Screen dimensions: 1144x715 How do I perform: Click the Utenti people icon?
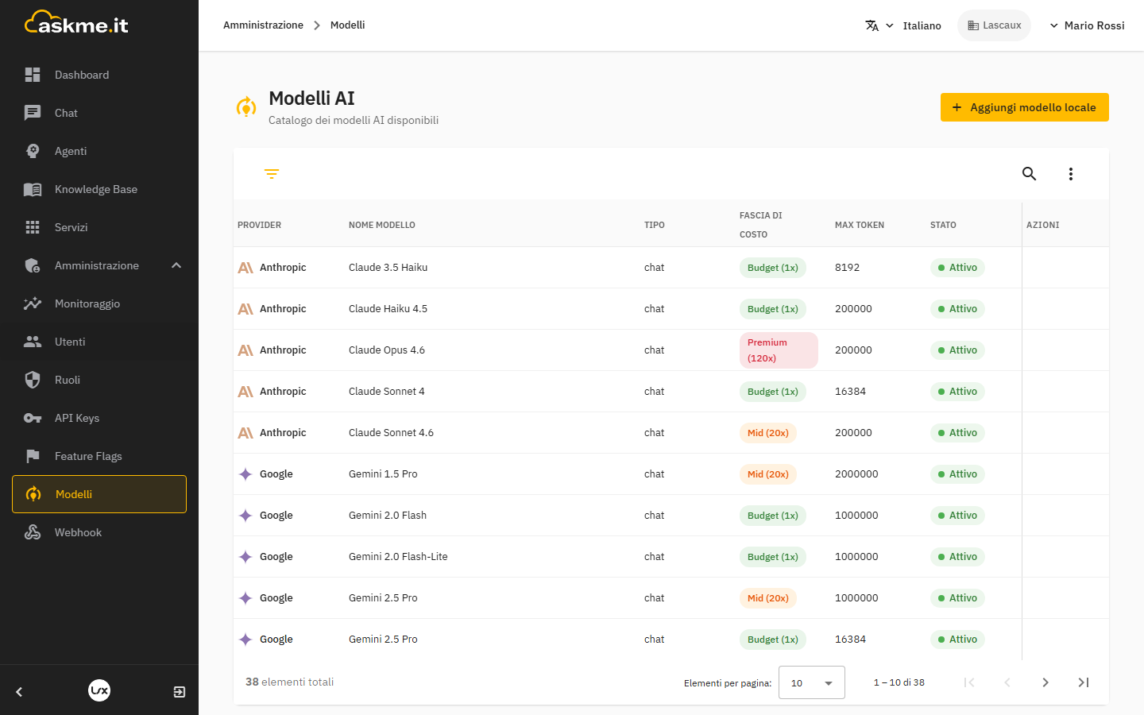pyautogui.click(x=33, y=342)
